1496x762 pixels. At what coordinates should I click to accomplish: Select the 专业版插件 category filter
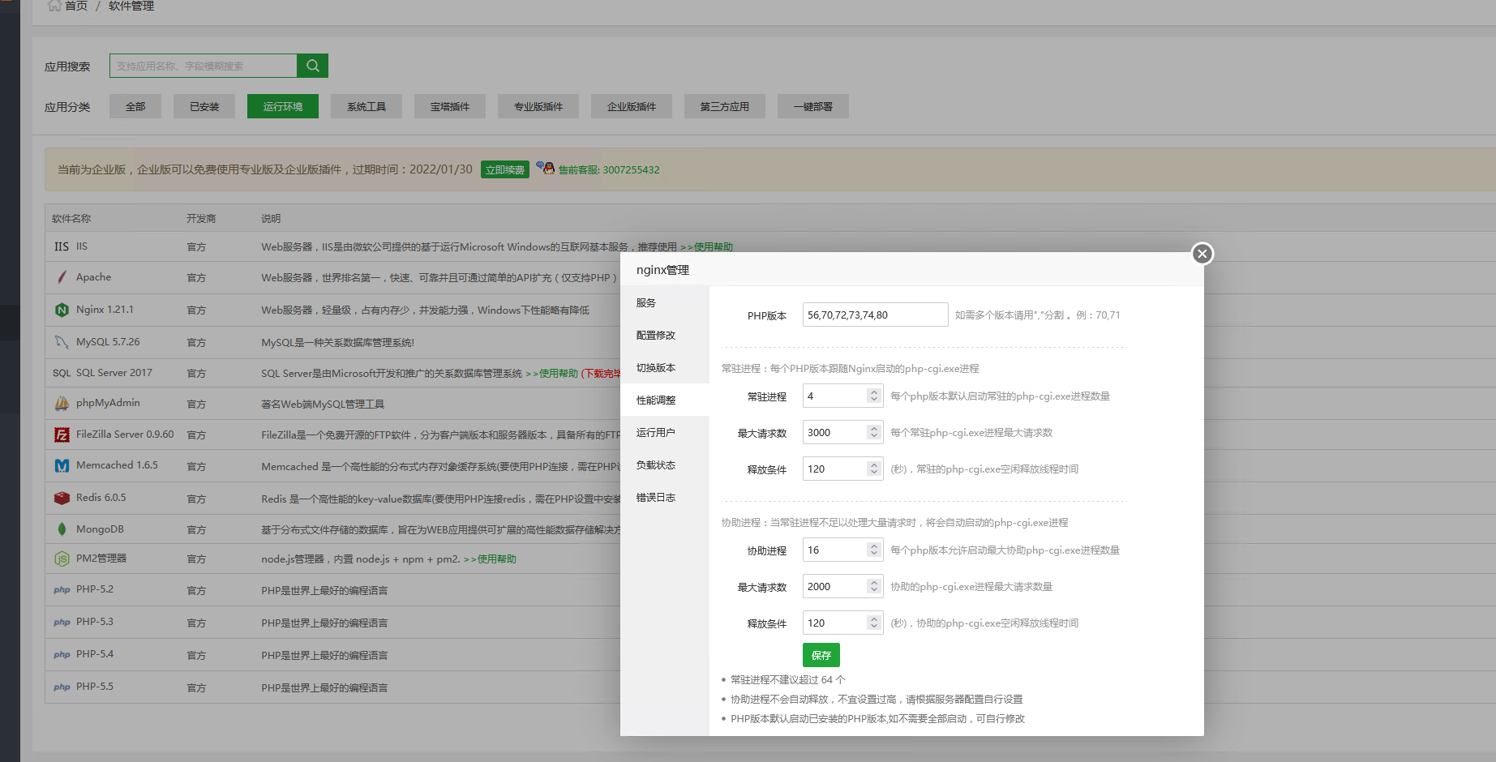tap(538, 106)
